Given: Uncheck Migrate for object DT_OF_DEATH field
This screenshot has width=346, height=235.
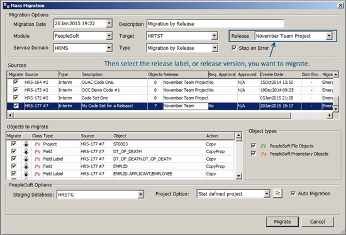Looking at the screenshot, I should pos(14,151).
